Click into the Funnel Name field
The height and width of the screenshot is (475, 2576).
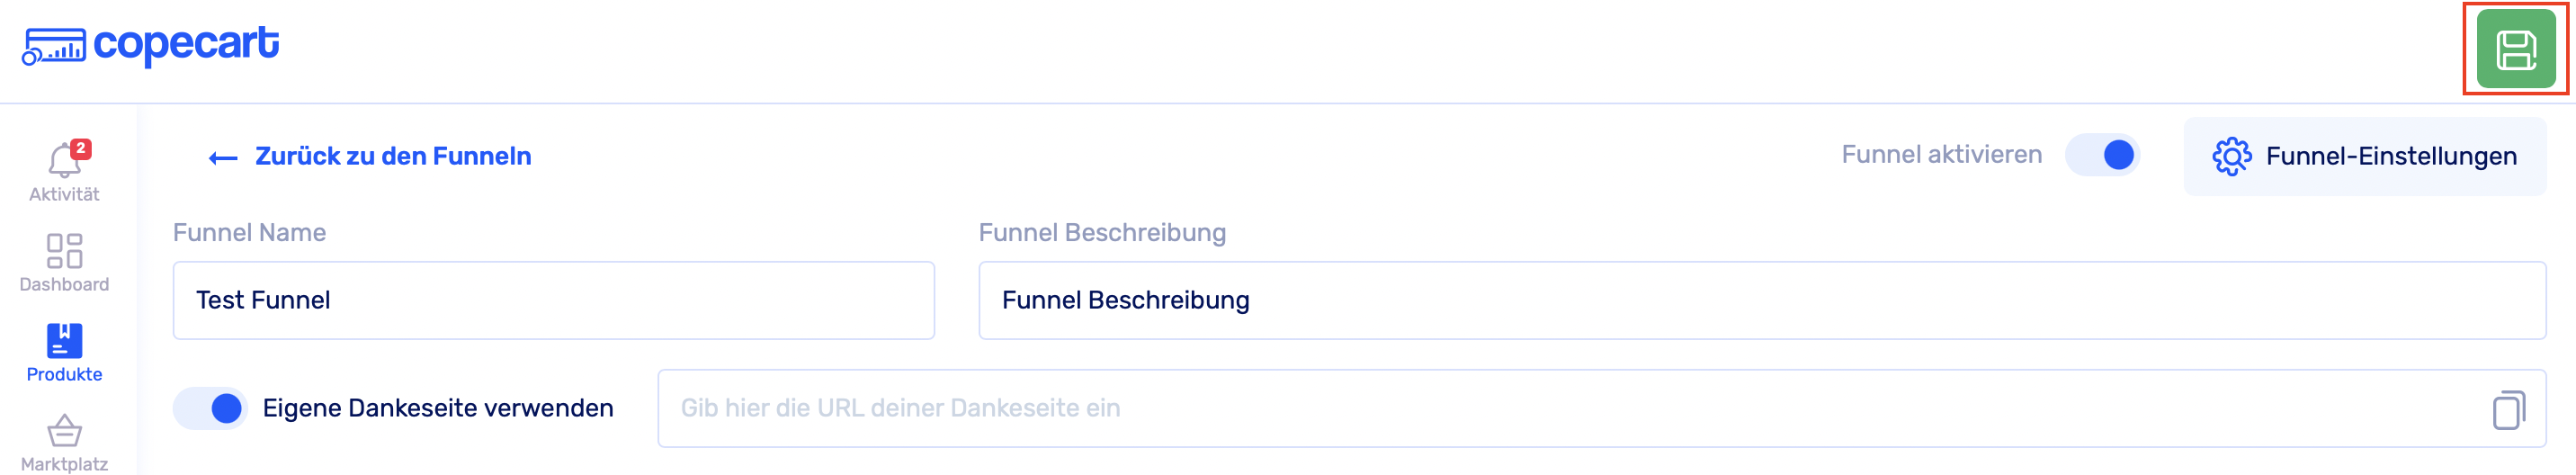(553, 300)
